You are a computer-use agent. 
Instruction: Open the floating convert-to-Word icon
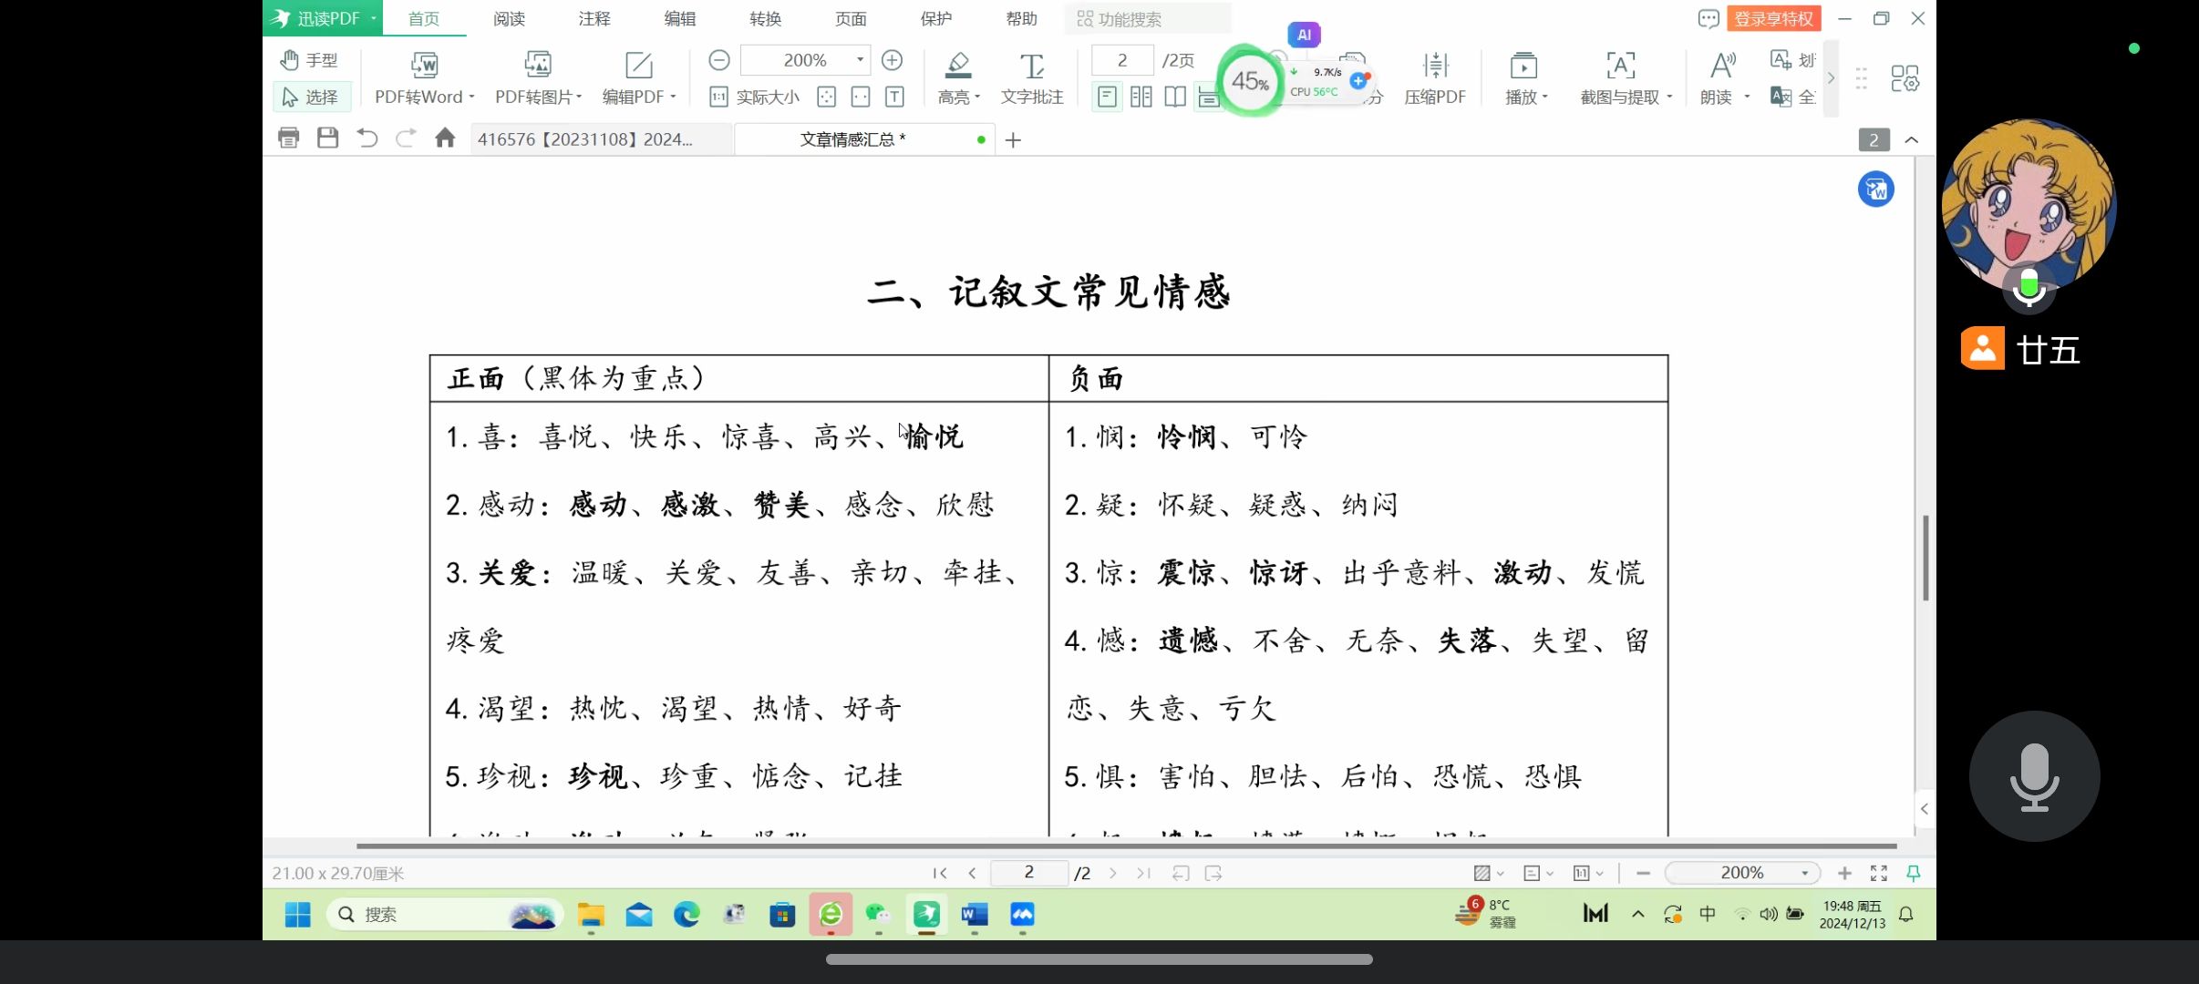pos(1875,190)
